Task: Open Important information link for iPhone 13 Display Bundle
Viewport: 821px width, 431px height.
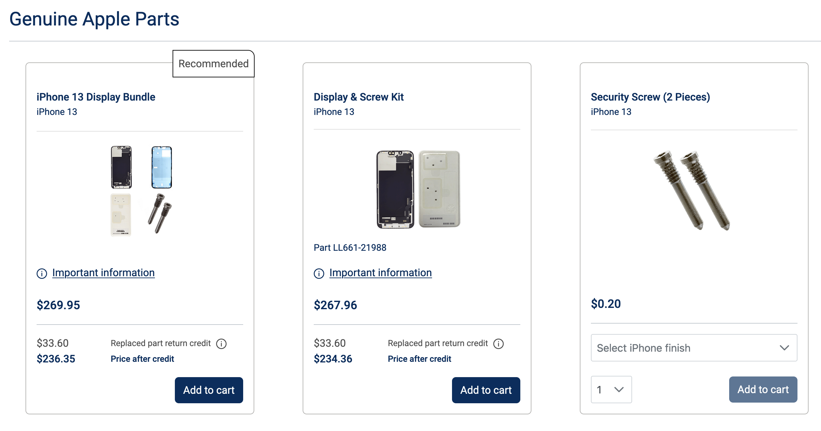Action: (103, 273)
